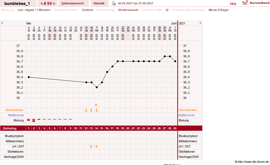Click left Hochlage/SSW row label
This screenshot has height=165, width=270.
[14, 157]
